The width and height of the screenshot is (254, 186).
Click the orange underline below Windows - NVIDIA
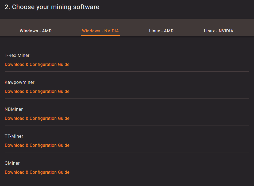tap(101, 35)
